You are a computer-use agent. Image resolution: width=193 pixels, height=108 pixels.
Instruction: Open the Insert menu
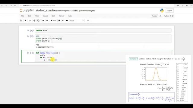[45, 16]
